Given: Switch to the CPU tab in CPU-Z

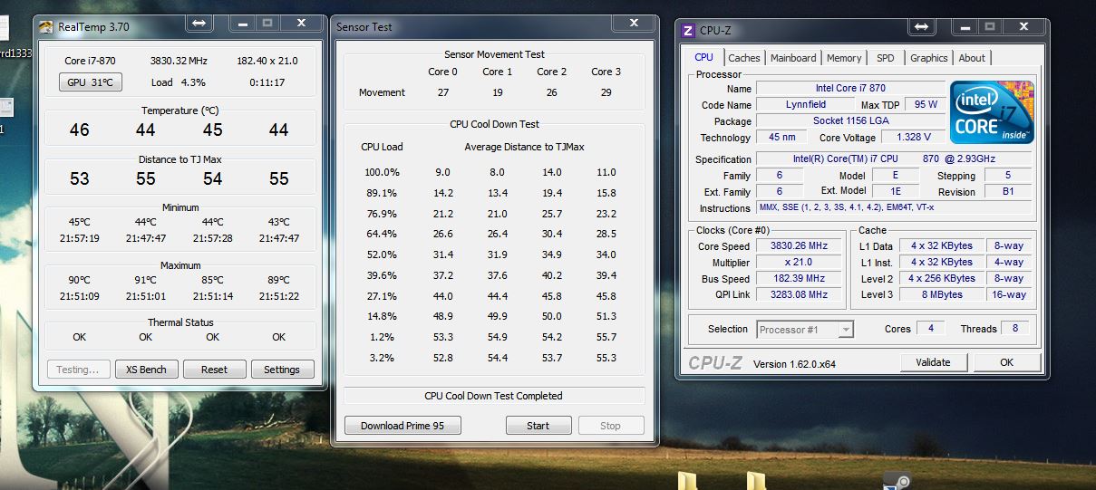Looking at the screenshot, I should [x=704, y=57].
